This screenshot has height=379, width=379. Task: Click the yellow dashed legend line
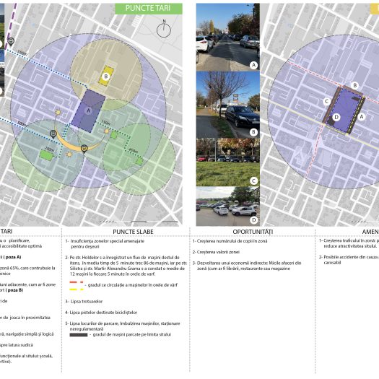coord(77,289)
